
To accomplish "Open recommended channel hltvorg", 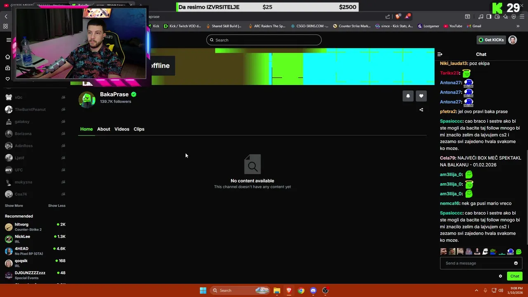I will 35,227.
